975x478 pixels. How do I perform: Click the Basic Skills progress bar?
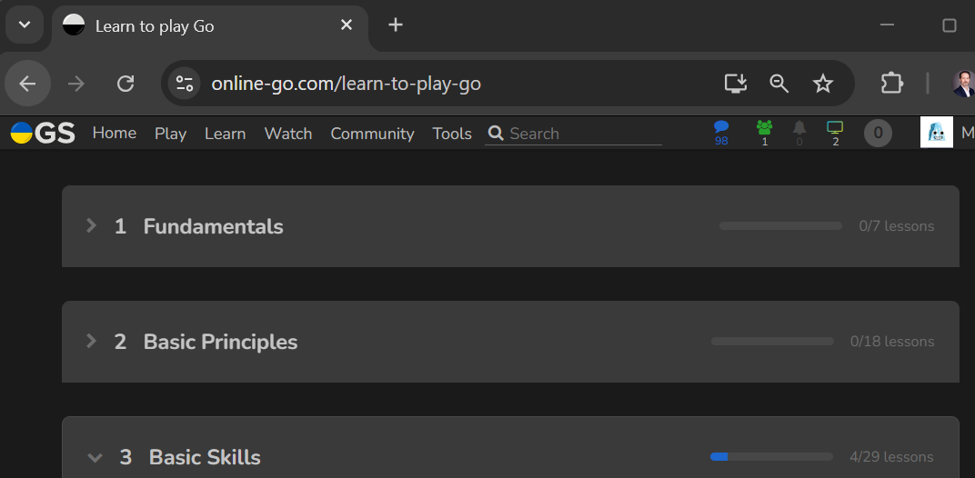click(771, 456)
